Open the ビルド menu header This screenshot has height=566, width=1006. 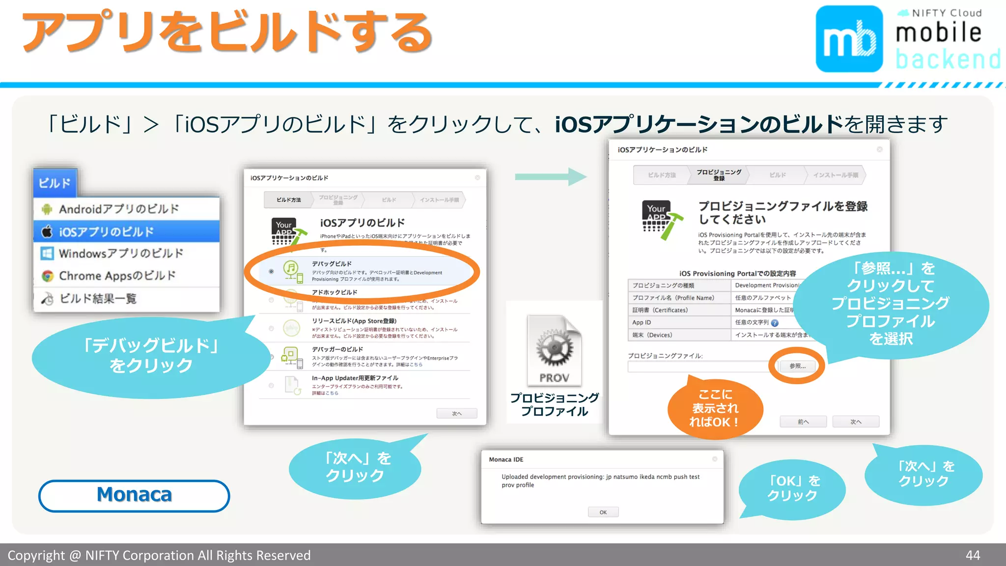(55, 183)
